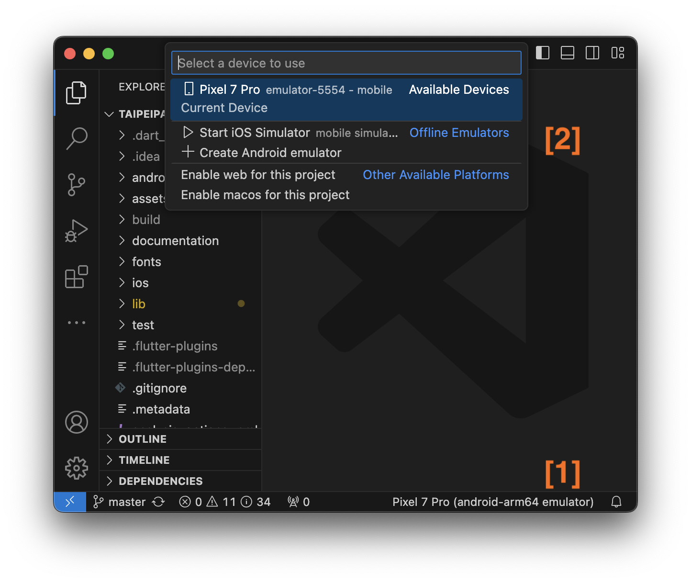Open remote window indicator in status bar
This screenshot has width=691, height=583.
coord(70,502)
